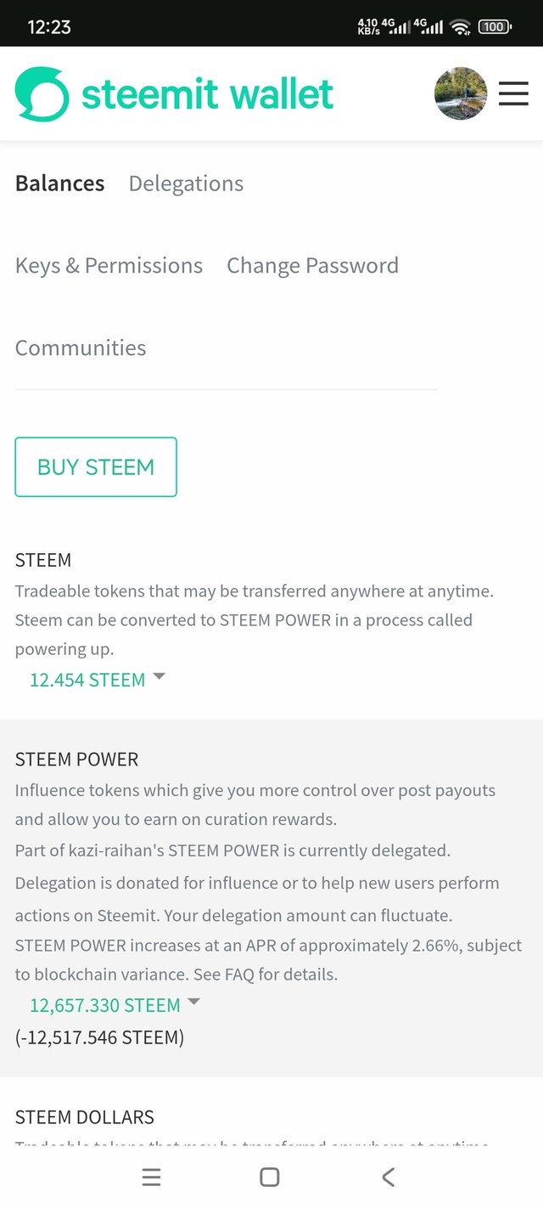Tap the Android back navigation icon
This screenshot has width=543, height=1209.
point(389,1177)
